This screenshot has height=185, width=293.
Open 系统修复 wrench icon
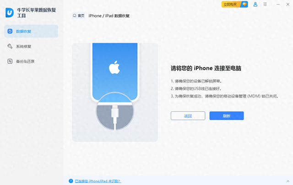pos(10,46)
